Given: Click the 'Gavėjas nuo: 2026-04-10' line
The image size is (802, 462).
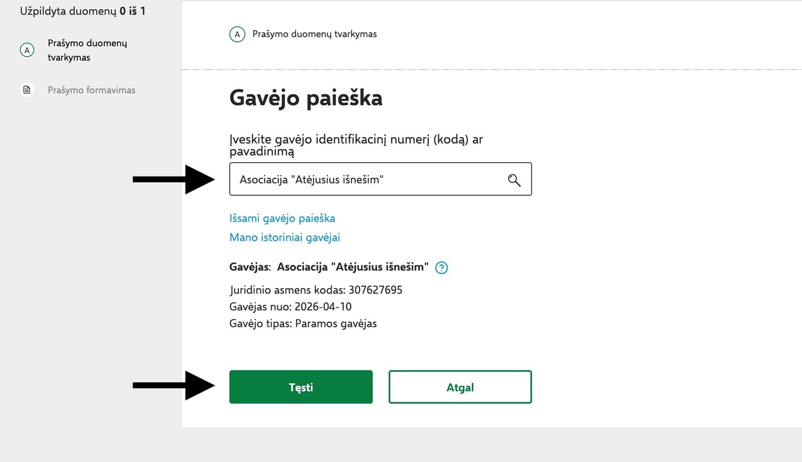Looking at the screenshot, I should point(290,307).
